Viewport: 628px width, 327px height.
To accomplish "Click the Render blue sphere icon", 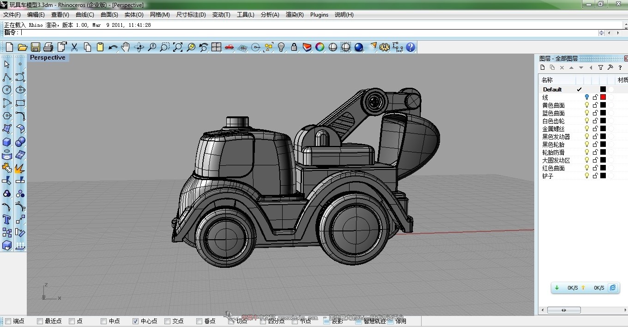I will 359,47.
